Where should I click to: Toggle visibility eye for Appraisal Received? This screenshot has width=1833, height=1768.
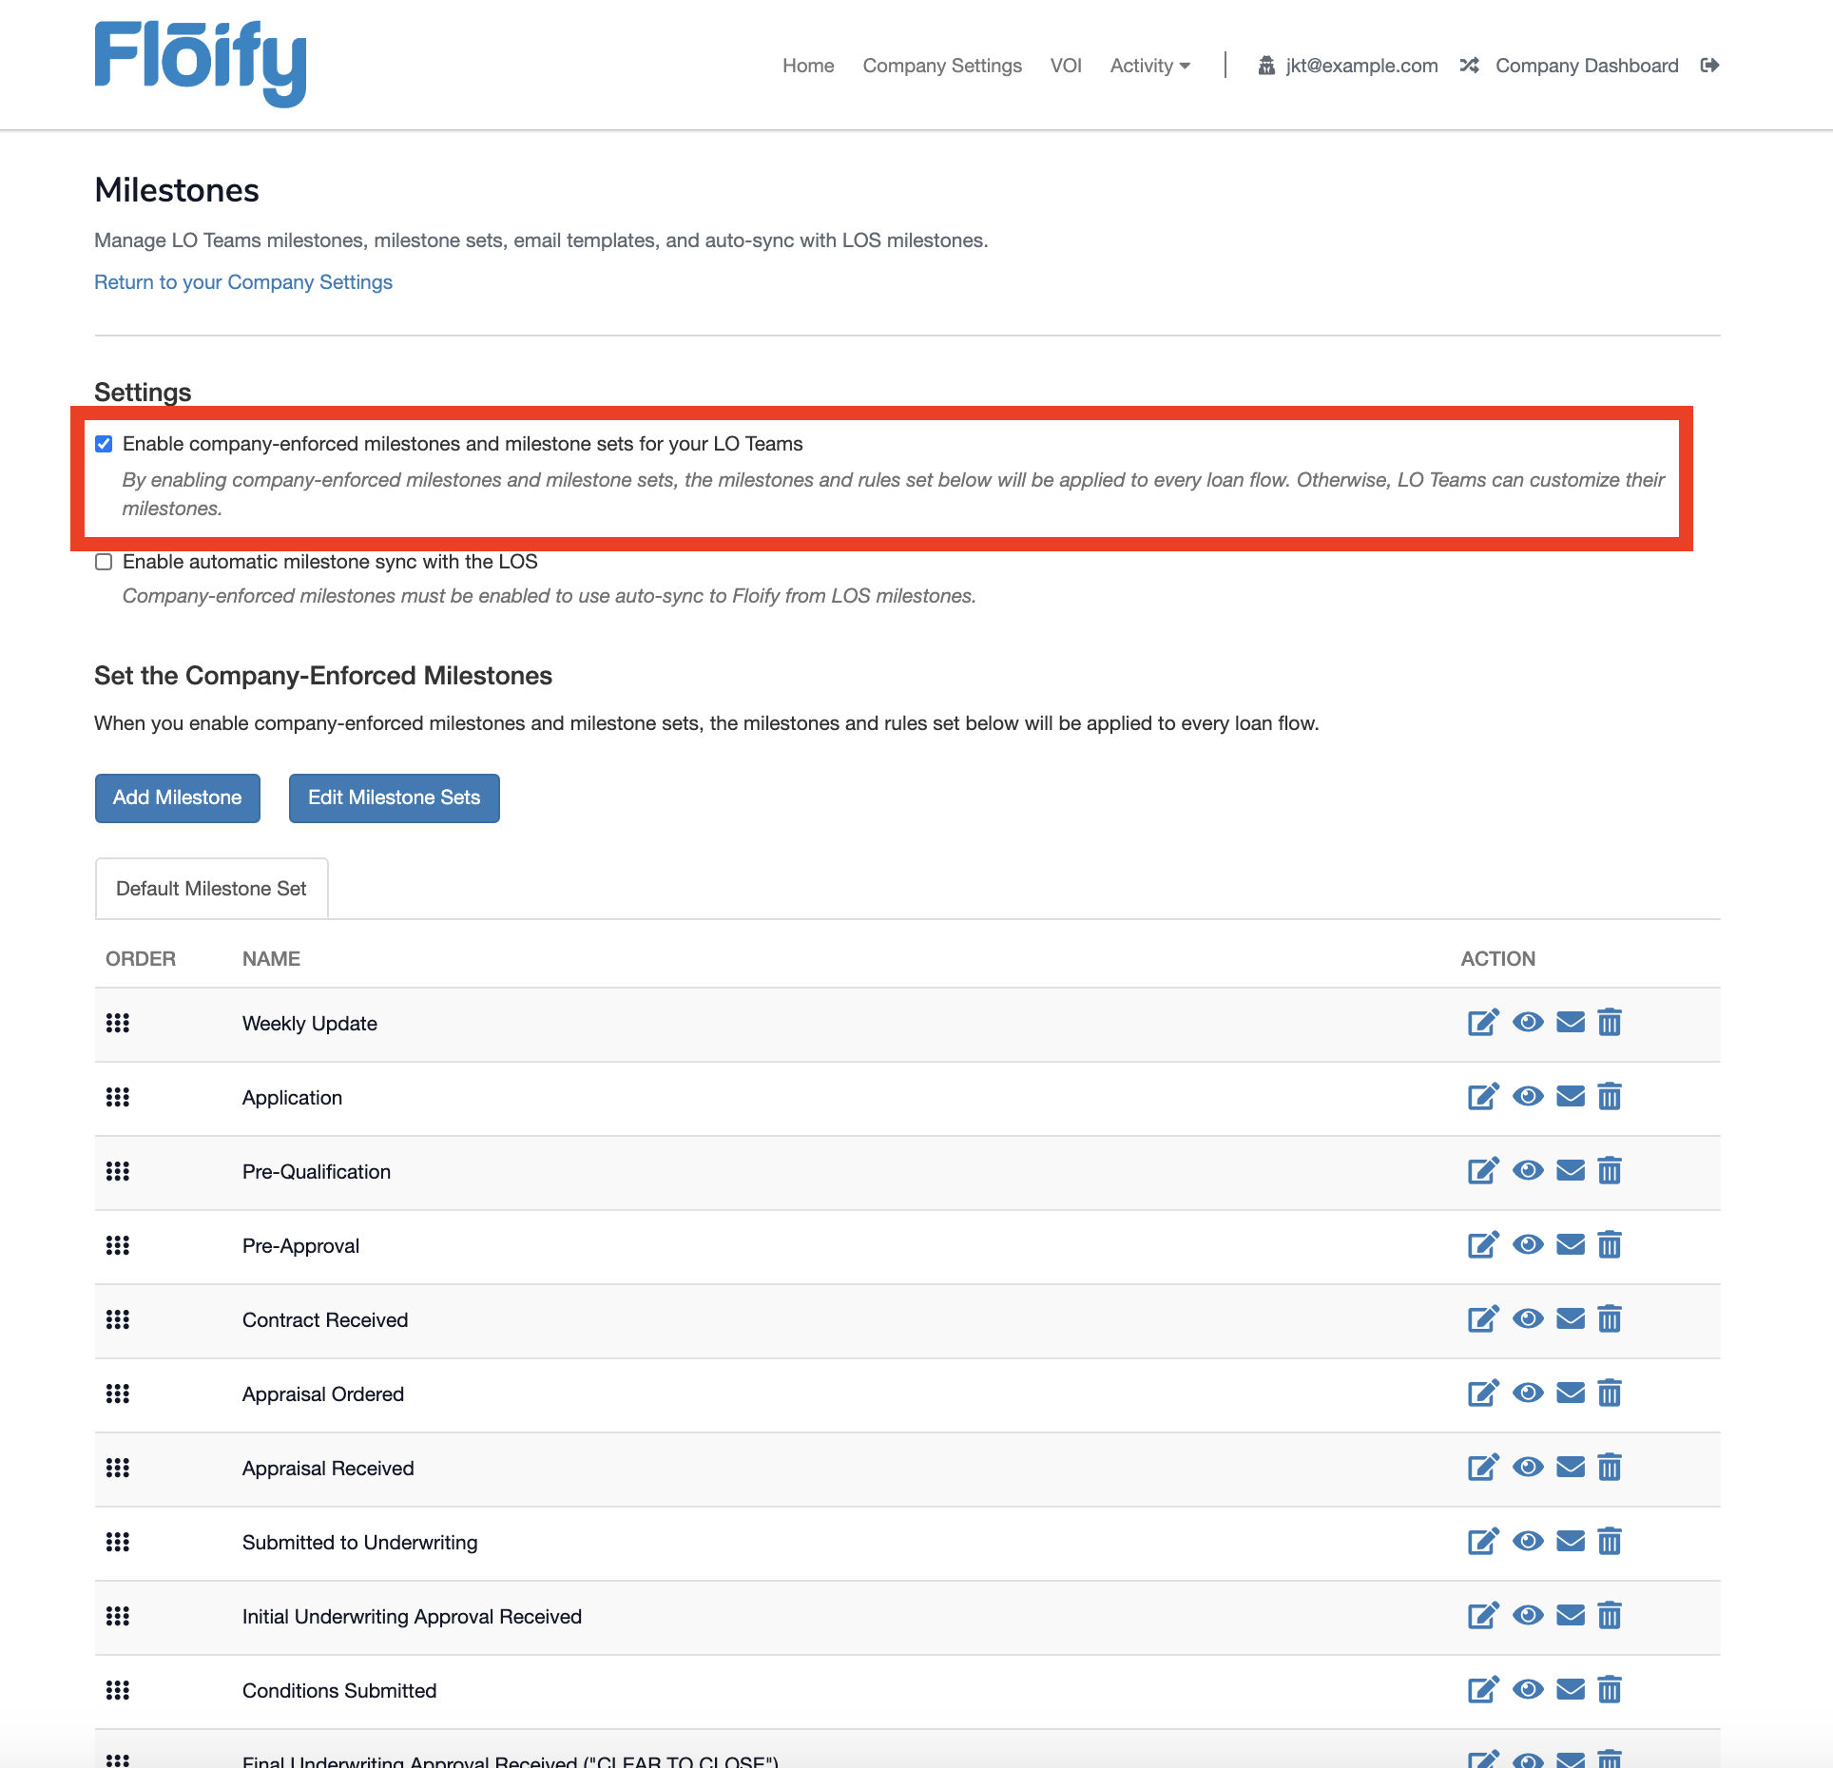click(x=1528, y=1468)
